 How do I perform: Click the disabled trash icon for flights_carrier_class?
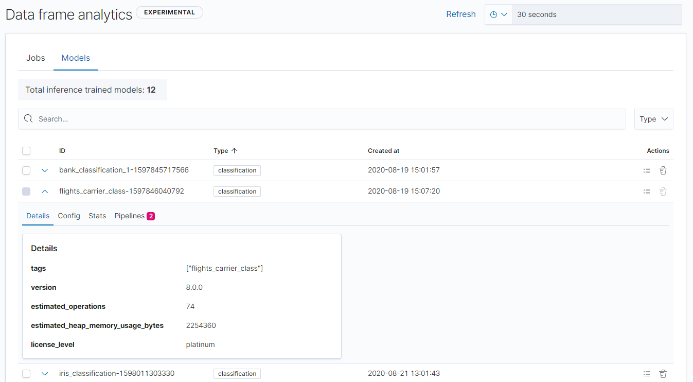tap(663, 191)
